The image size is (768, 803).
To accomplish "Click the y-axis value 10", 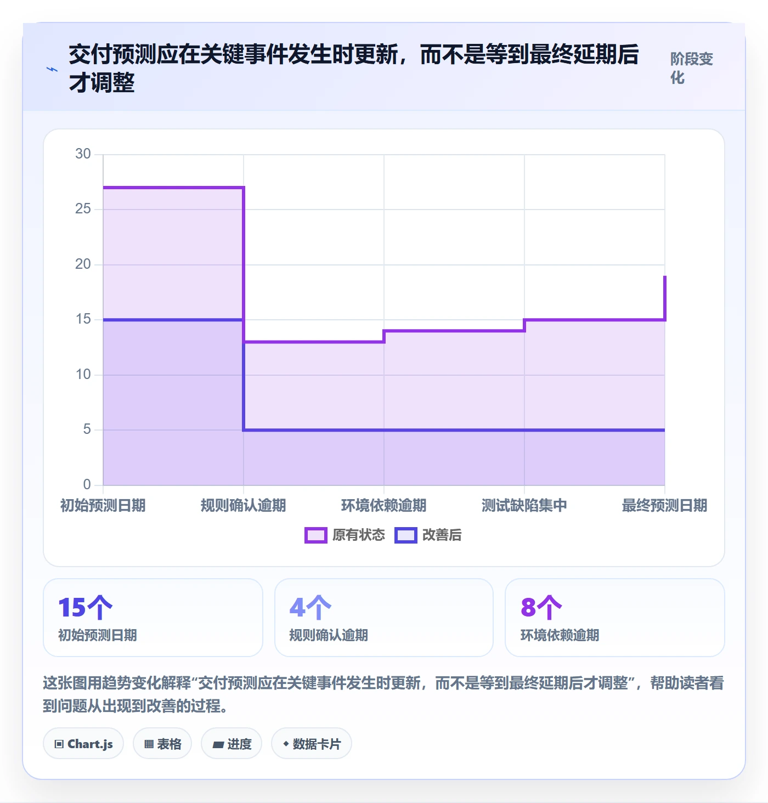I will click(83, 375).
